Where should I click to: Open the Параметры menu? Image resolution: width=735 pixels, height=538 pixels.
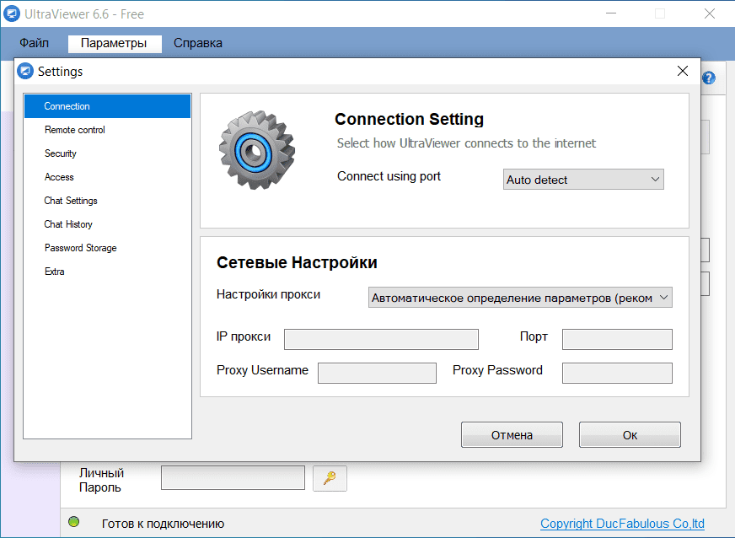(x=114, y=43)
